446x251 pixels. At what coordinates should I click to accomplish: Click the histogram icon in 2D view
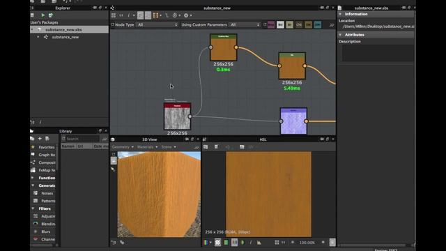coord(259,243)
